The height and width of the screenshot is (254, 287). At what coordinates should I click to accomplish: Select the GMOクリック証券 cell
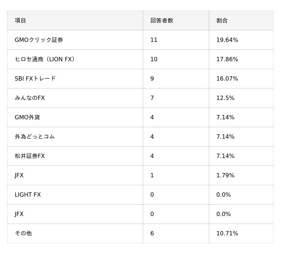tap(39, 40)
